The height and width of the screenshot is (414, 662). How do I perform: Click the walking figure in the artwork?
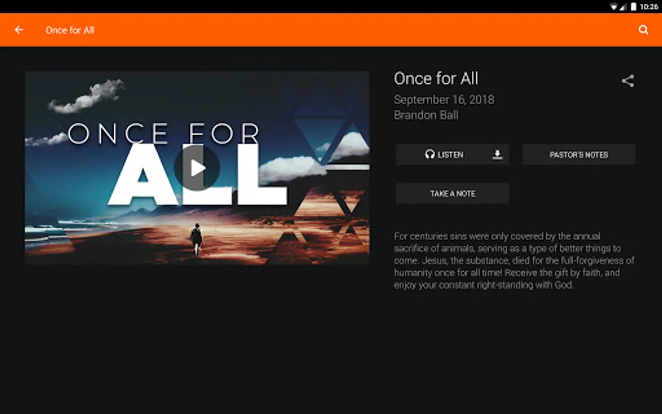coord(196,239)
